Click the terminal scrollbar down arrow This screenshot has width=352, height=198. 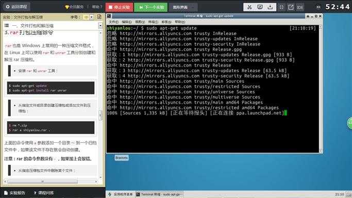click(x=321, y=151)
